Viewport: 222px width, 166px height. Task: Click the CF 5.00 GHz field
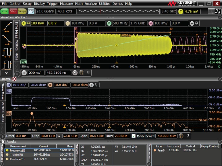click(70, 136)
